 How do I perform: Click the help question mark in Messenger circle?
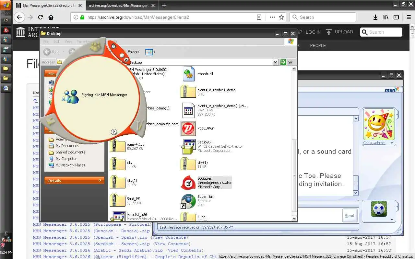[x=114, y=132]
